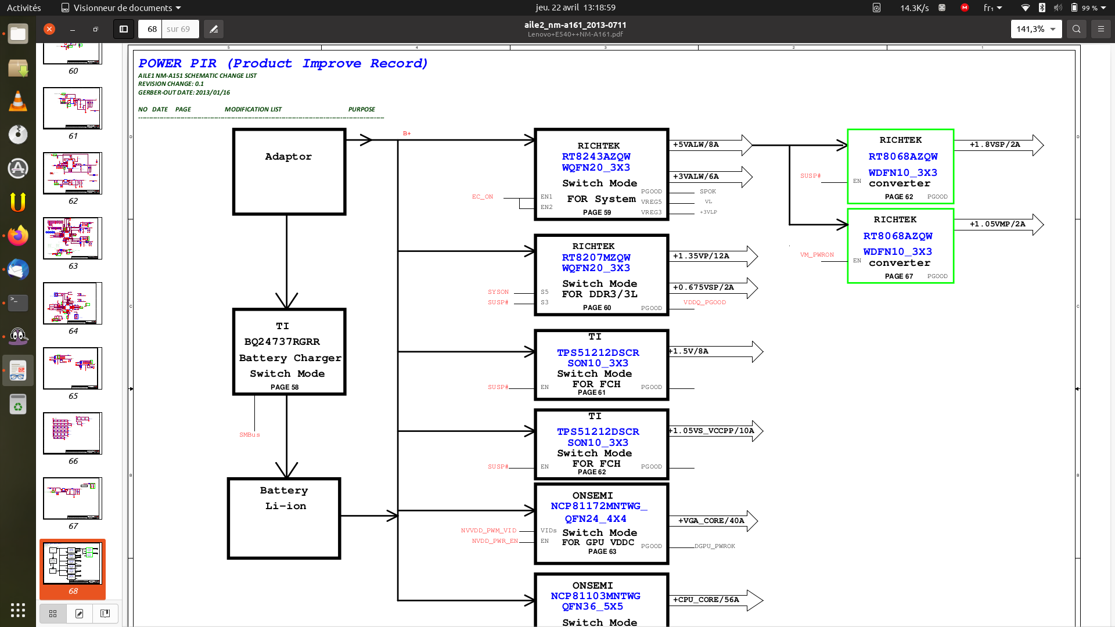Toggle the side pane button
Image resolution: width=1115 pixels, height=627 pixels.
pos(124,29)
